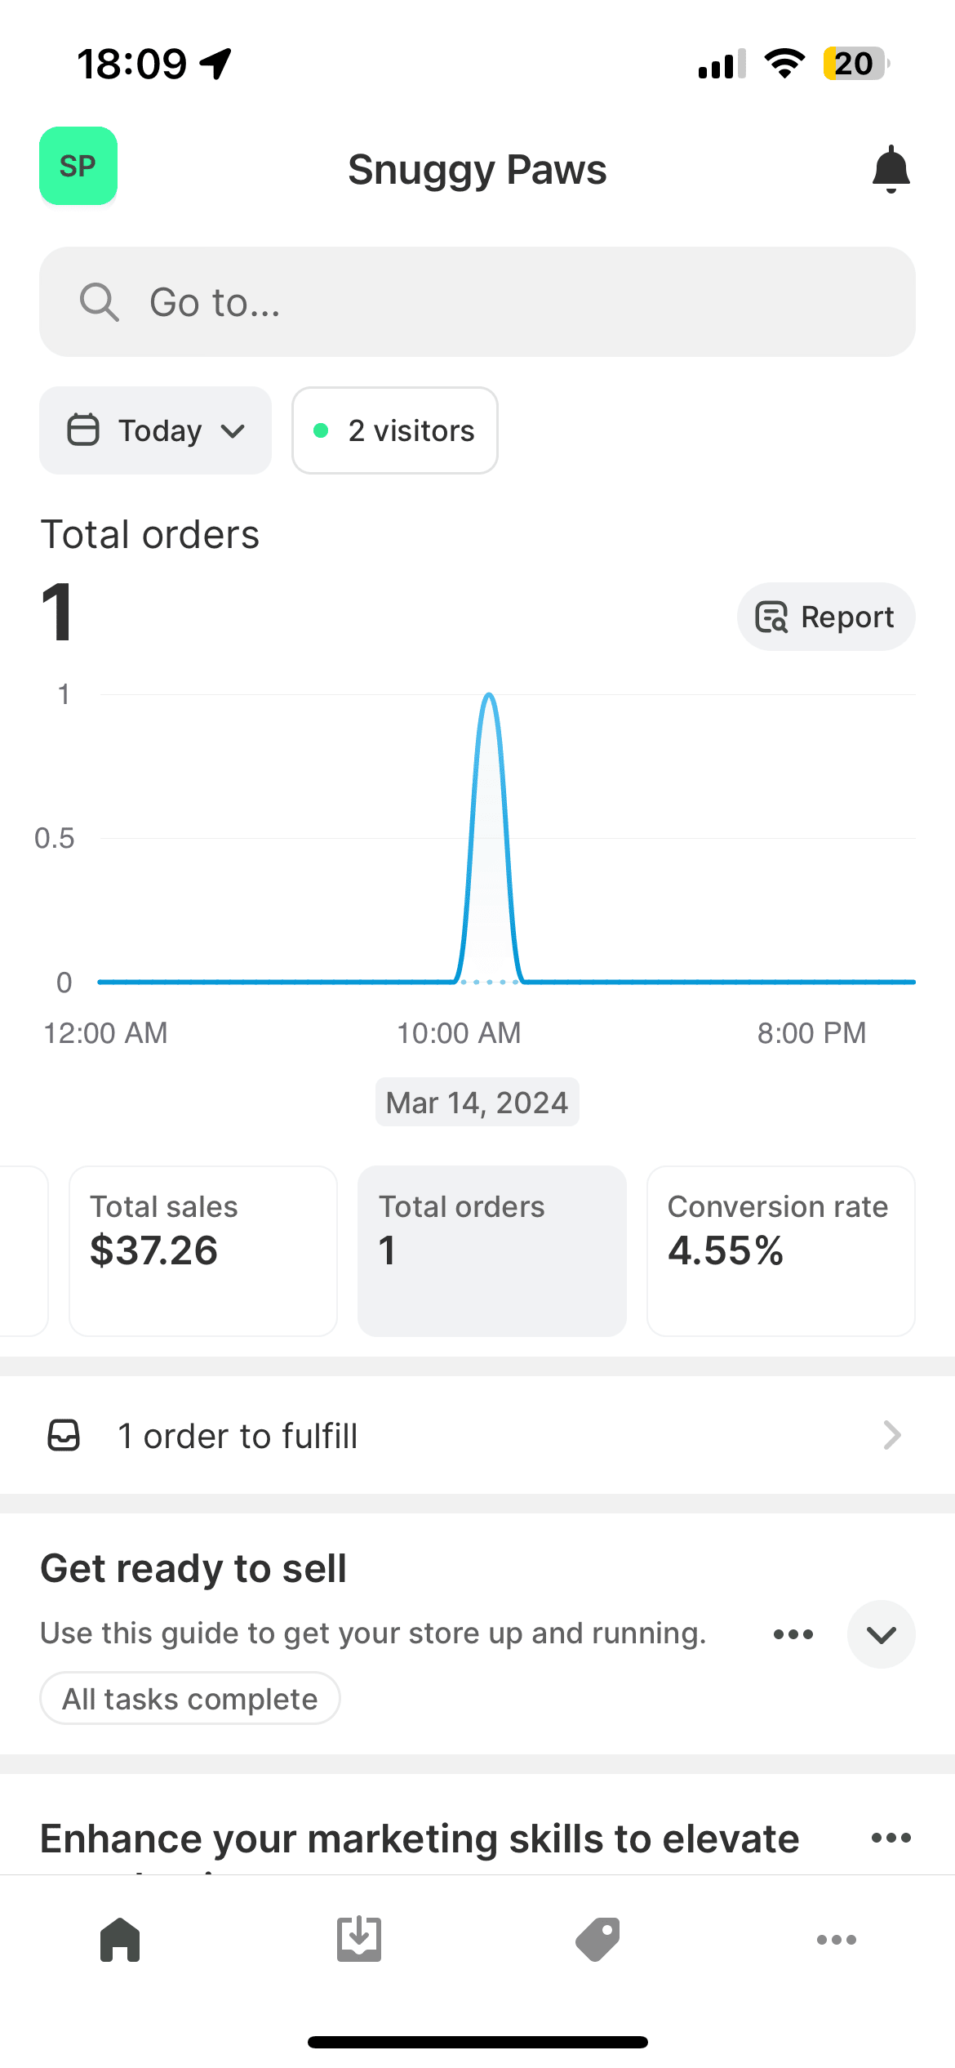The image size is (955, 2068).
Task: Open the Report button
Action: pos(825,617)
